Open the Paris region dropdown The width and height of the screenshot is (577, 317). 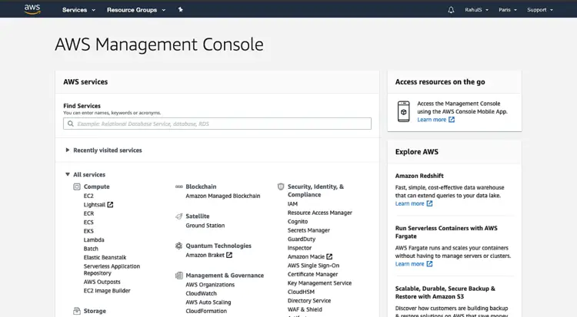508,10
